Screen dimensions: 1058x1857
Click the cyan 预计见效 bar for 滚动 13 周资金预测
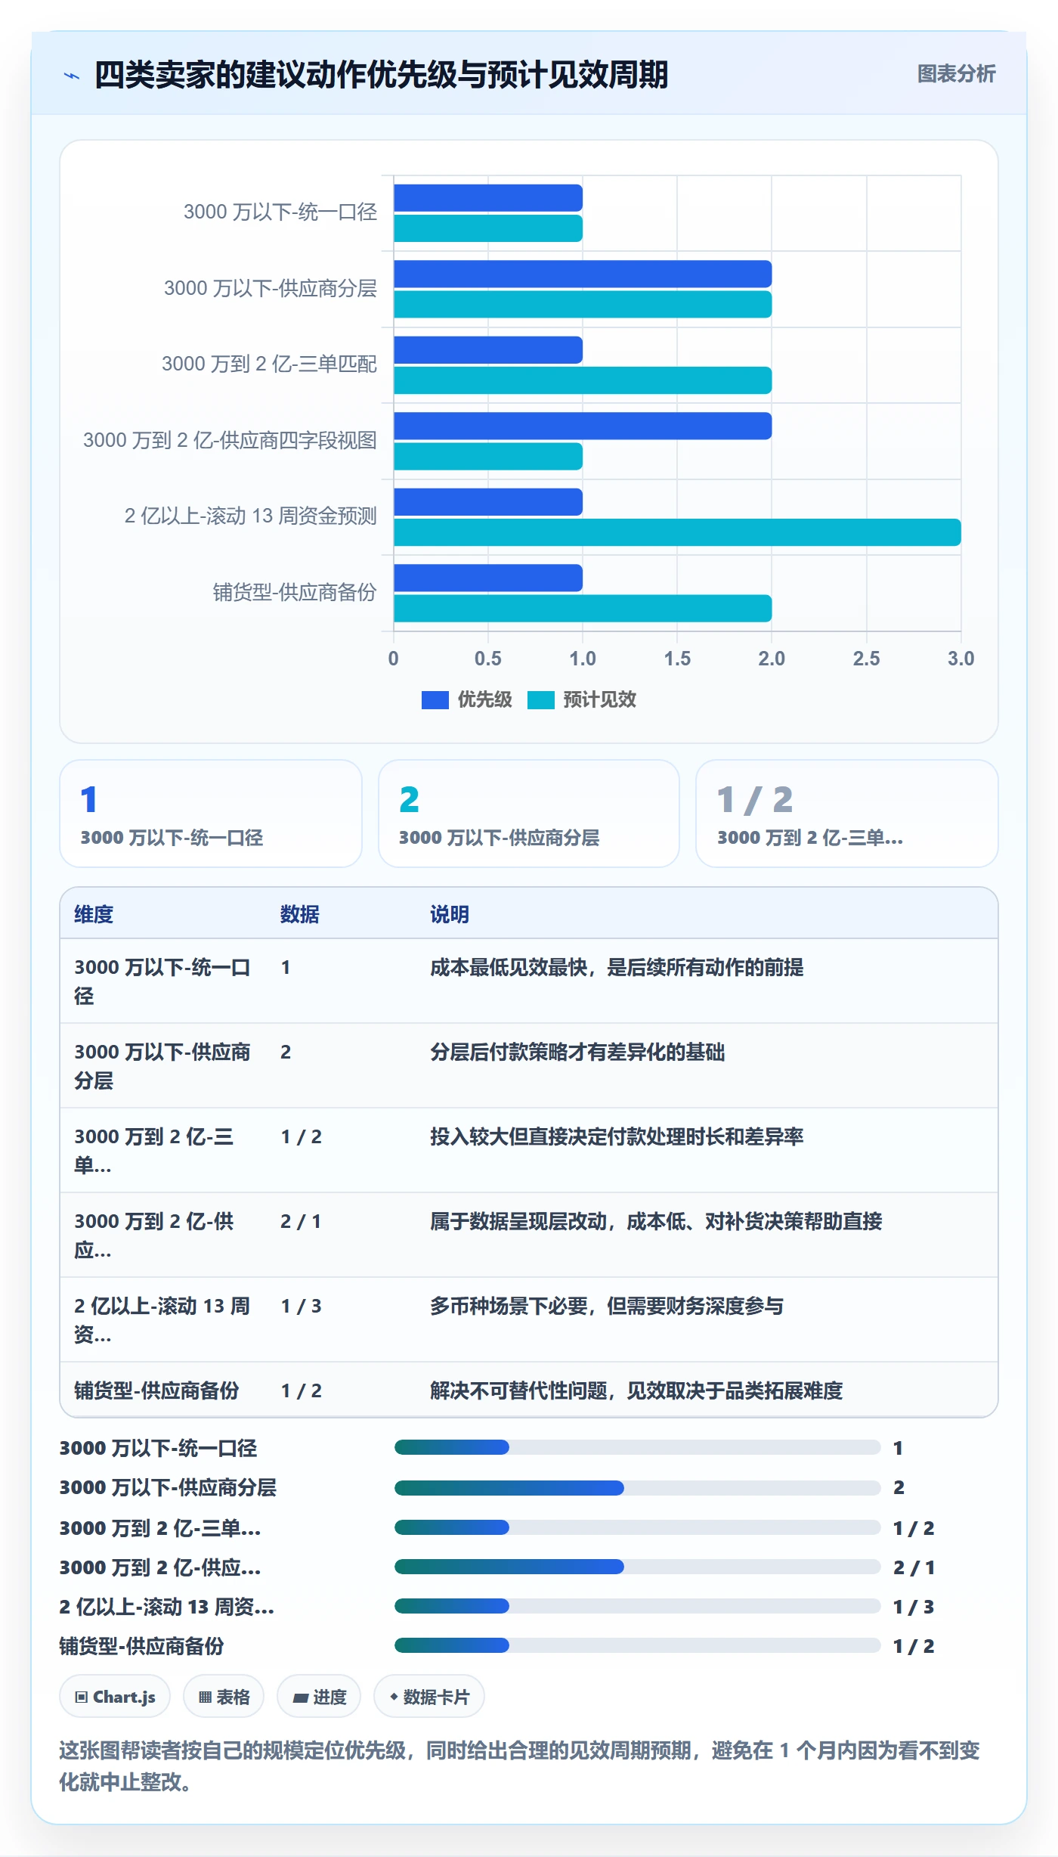pyautogui.click(x=677, y=532)
